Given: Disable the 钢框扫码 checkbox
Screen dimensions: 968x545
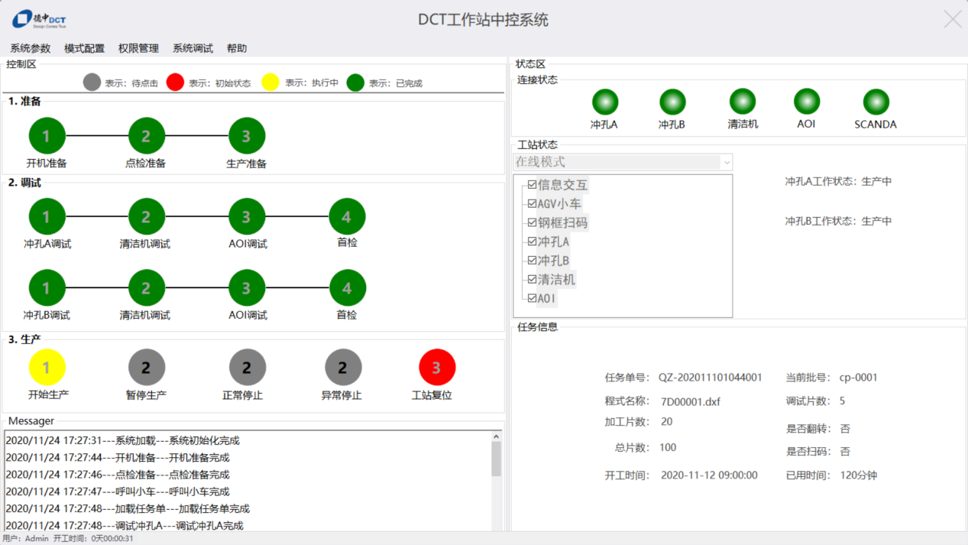Looking at the screenshot, I should [533, 223].
